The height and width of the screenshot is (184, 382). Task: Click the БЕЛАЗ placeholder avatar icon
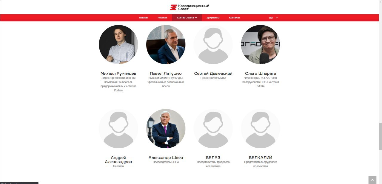[213, 129]
